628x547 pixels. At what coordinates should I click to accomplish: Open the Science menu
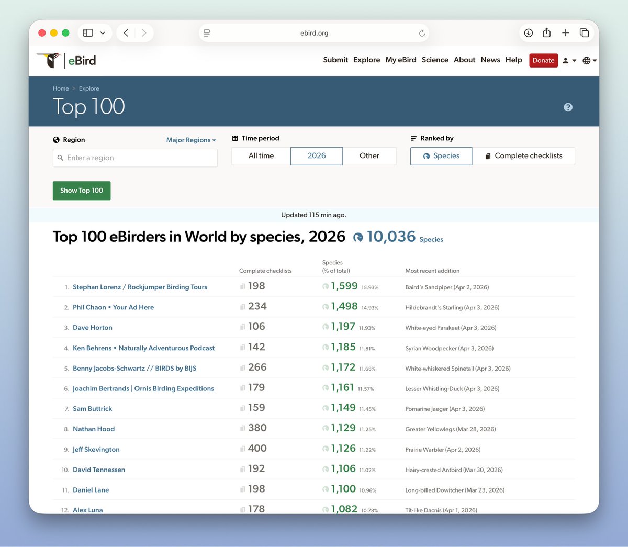[435, 60]
